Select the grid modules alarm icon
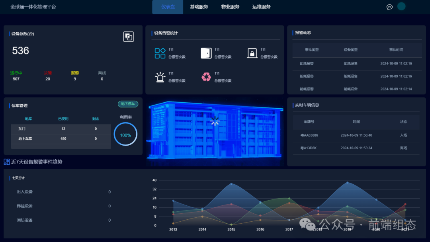This screenshot has width=430, height=242. (160, 53)
